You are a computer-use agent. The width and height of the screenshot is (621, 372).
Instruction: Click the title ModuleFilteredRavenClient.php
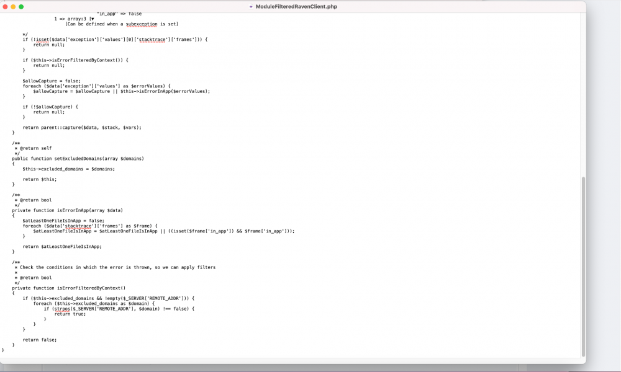pos(297,7)
